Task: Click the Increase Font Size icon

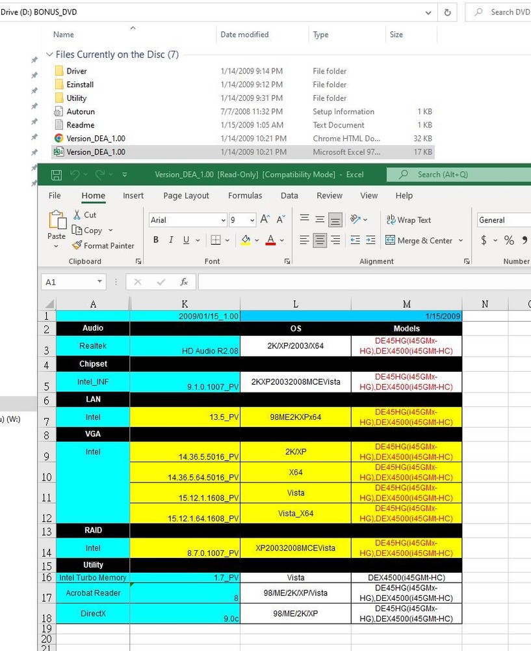Action: tap(265, 220)
